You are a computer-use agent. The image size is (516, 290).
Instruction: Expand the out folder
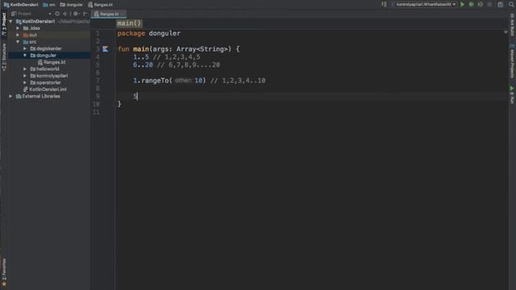tap(18, 35)
